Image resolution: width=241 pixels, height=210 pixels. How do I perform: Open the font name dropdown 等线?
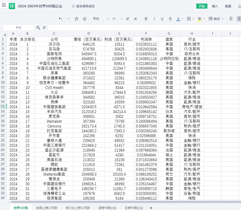click(x=101, y=19)
